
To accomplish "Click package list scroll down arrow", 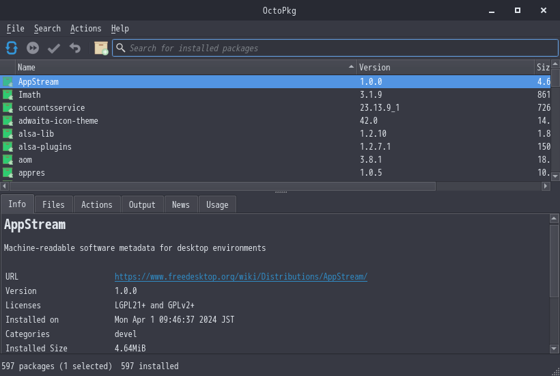I will click(x=555, y=176).
